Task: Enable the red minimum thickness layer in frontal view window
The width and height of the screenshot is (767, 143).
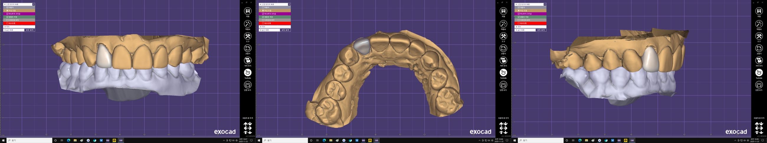Action: [x=7, y=23]
